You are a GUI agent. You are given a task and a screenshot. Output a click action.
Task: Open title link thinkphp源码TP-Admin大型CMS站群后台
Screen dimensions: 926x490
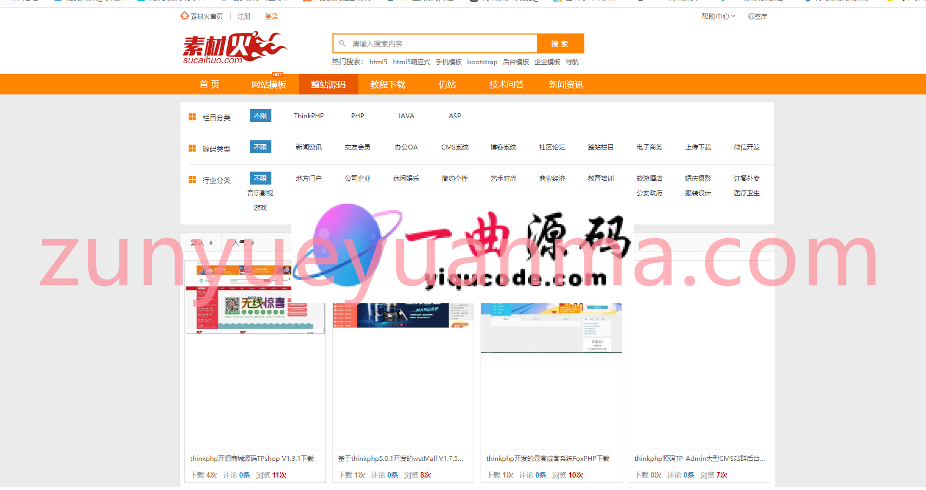(x=700, y=458)
